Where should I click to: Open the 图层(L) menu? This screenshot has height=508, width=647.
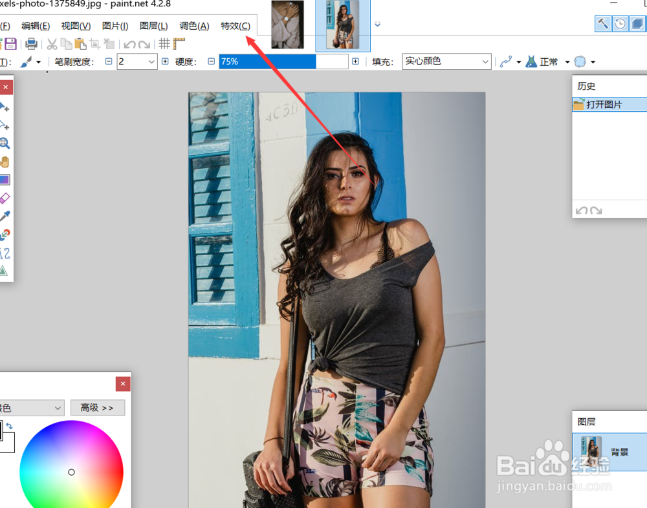pos(153,26)
